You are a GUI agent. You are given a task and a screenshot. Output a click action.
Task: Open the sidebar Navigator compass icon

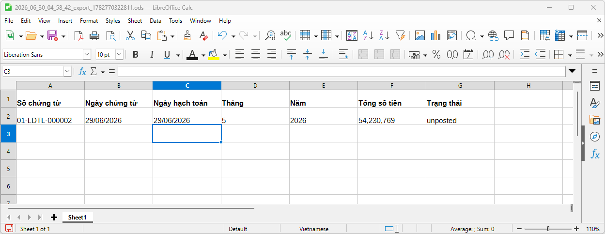coord(595,137)
